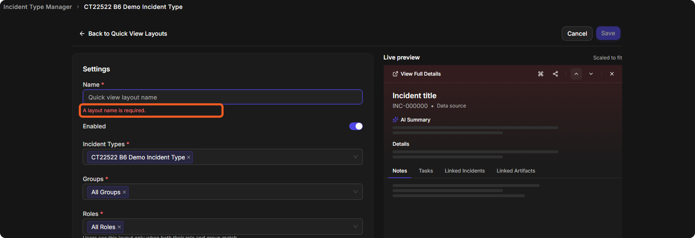The height and width of the screenshot is (238, 695).
Task: Expand the Groups dropdown arrow
Action: [356, 192]
